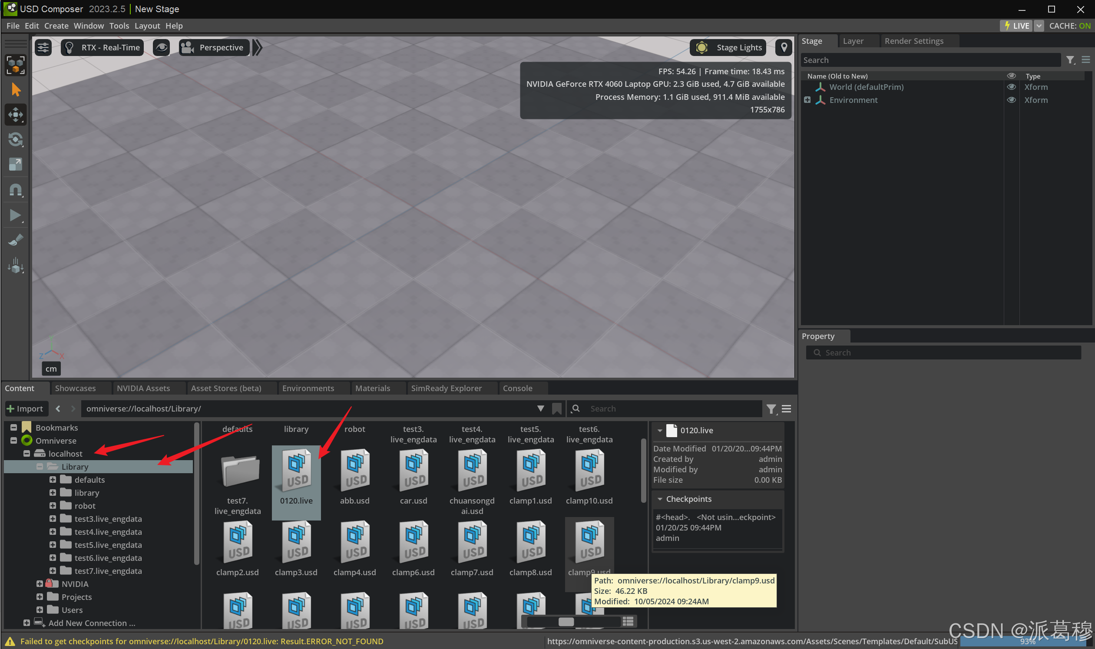Viewport: 1095px width, 649px height.
Task: Activate the Scale tool in the toolbar
Action: tap(15, 165)
